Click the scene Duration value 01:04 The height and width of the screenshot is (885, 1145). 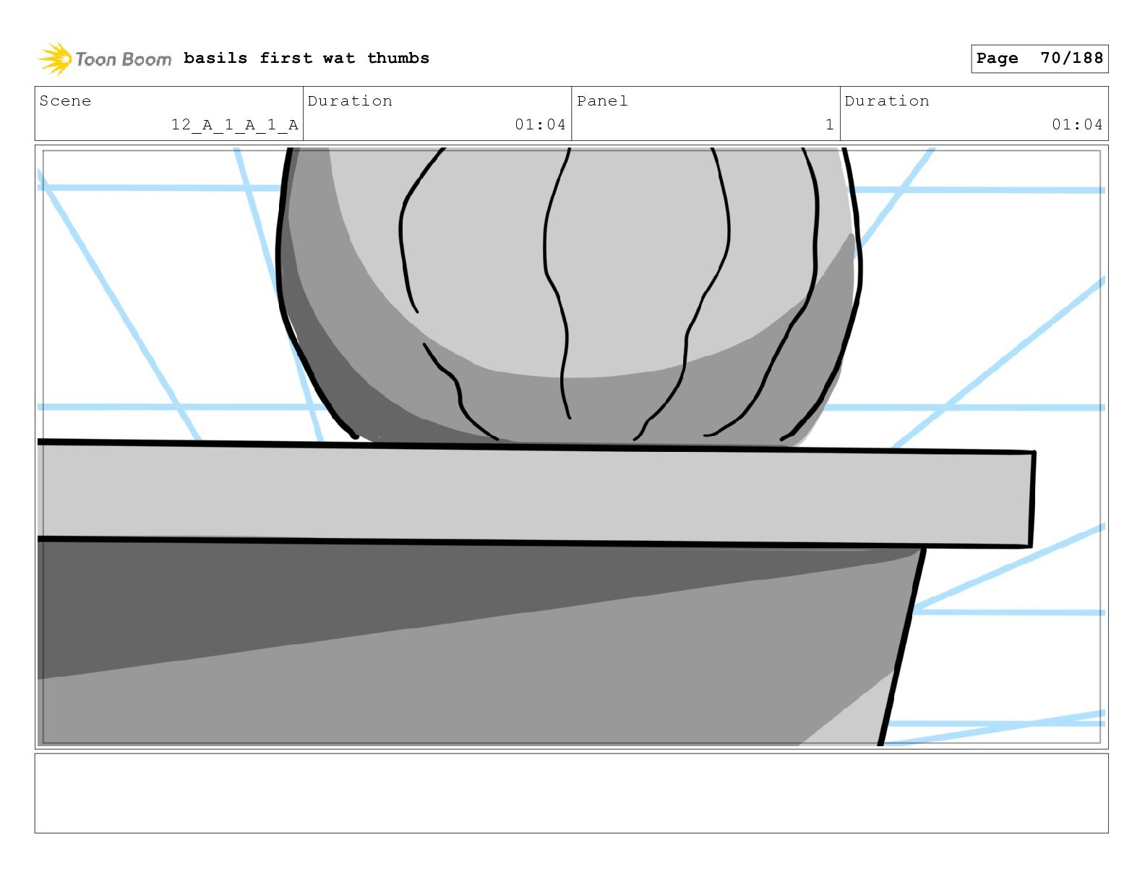coord(540,124)
